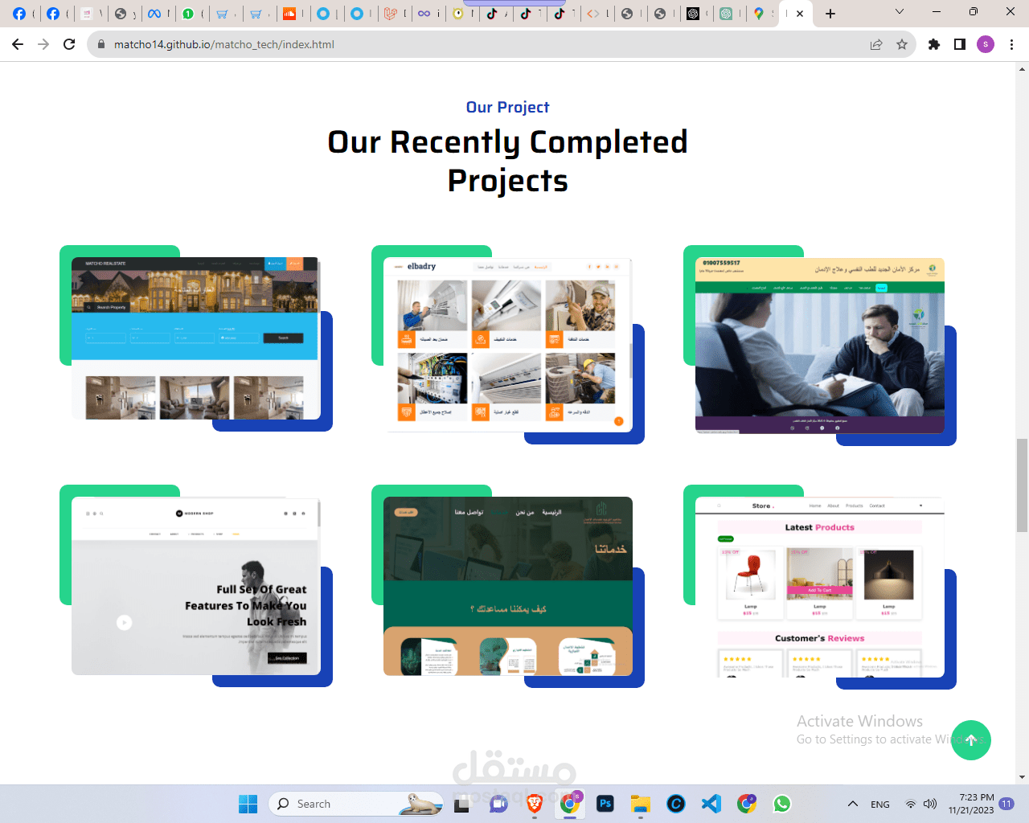
Task: Reload the current page
Action: click(69, 44)
